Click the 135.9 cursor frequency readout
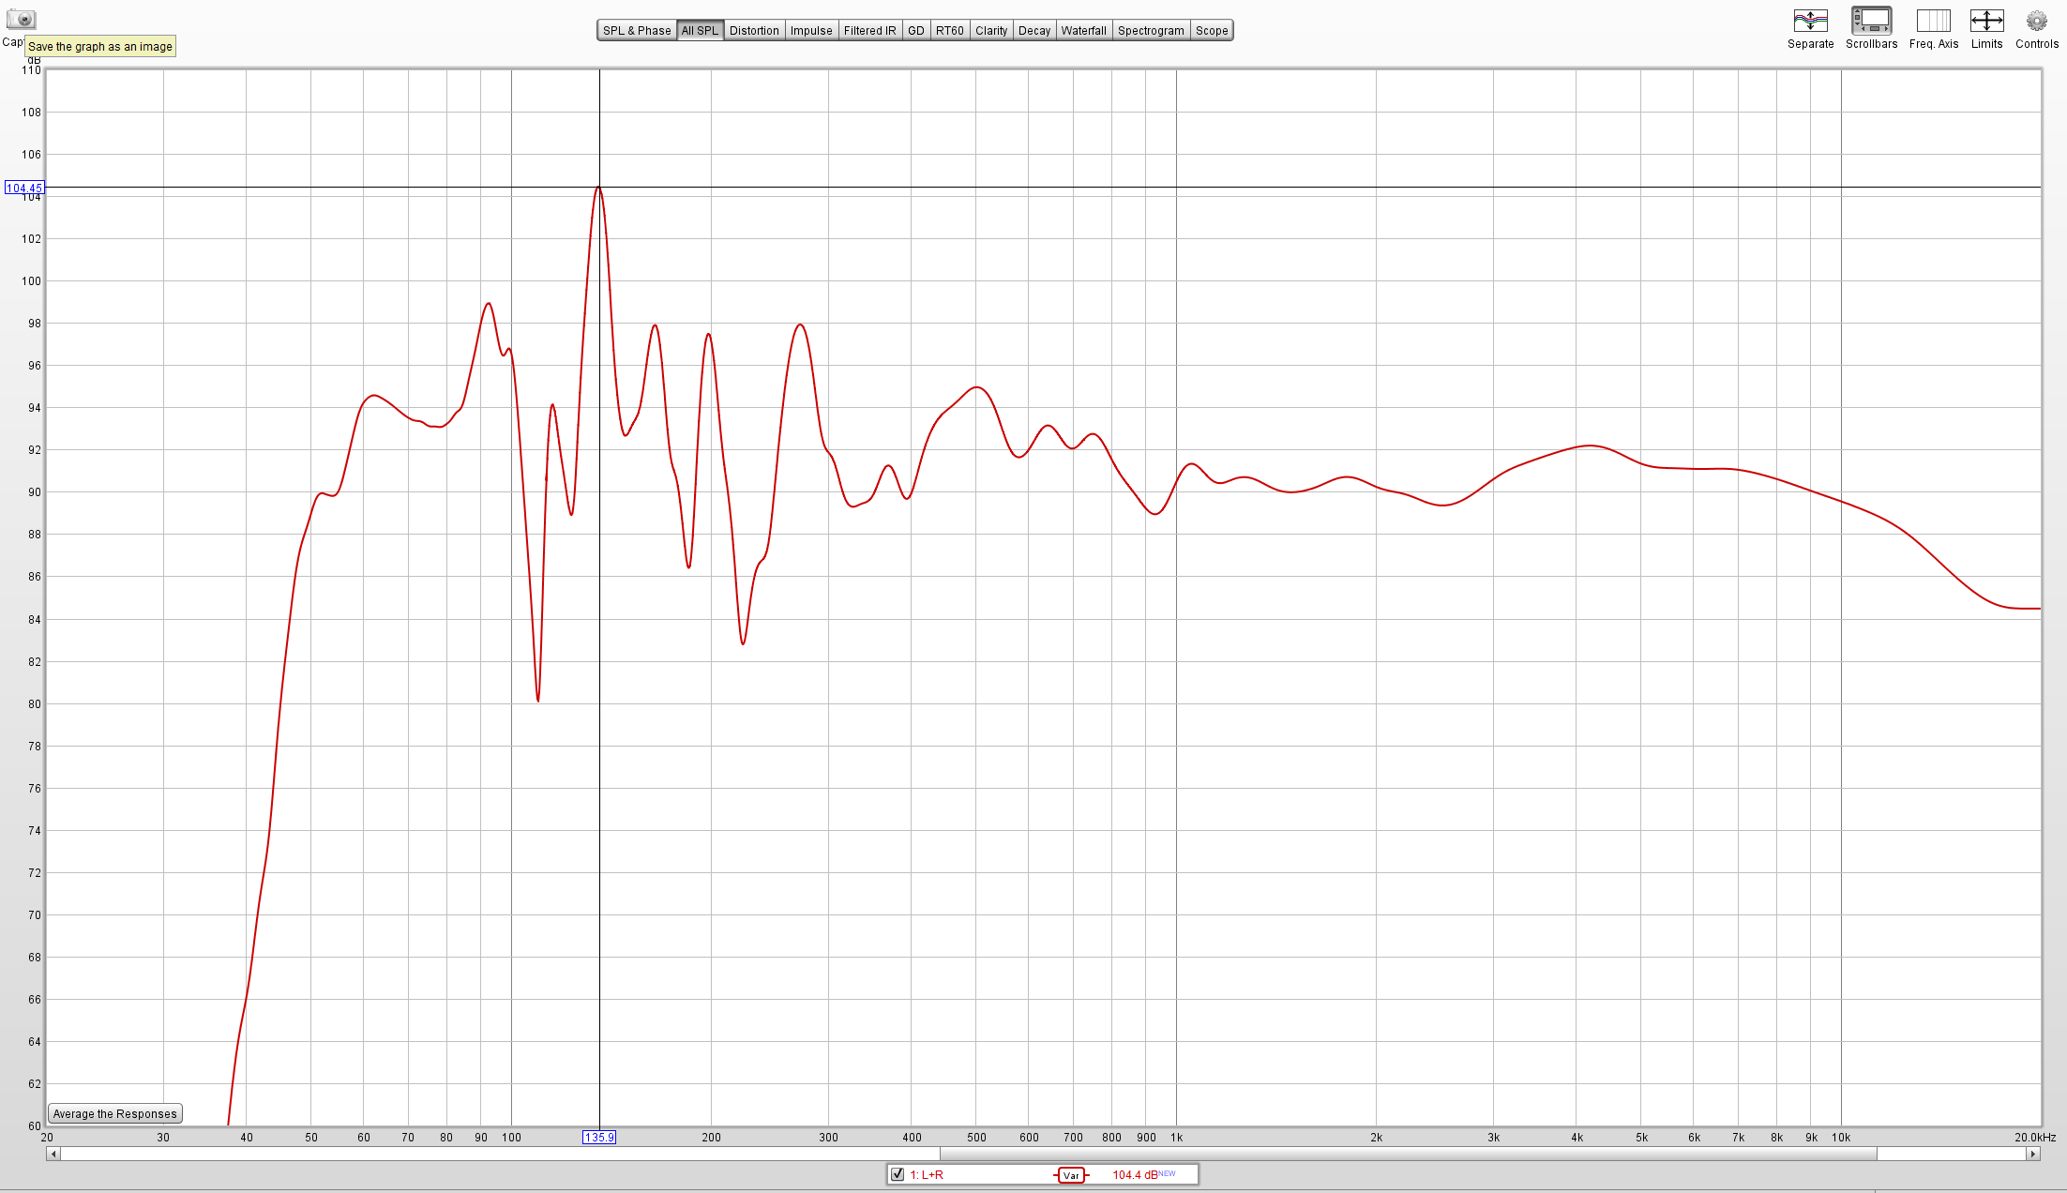This screenshot has height=1193, width=2067. tap(599, 1137)
